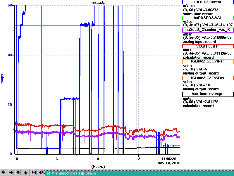Click the -8 hours tick label
This screenshot has height=176, width=234.
(x=16, y=159)
